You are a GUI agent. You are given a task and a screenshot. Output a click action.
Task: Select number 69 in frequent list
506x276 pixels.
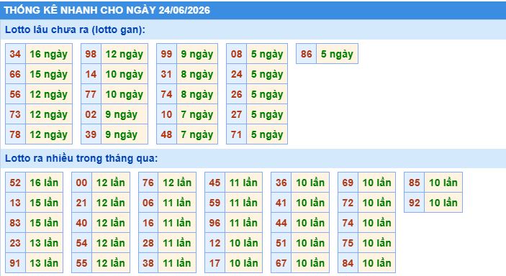point(348,183)
